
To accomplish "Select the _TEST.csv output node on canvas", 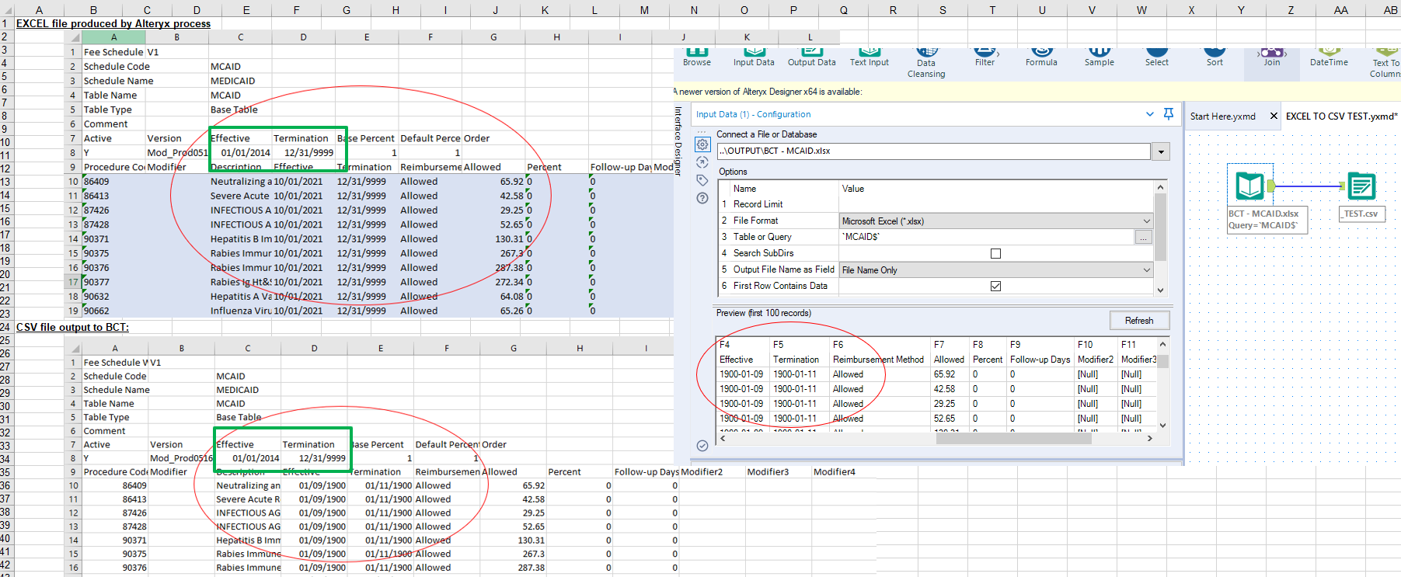I will [1361, 187].
